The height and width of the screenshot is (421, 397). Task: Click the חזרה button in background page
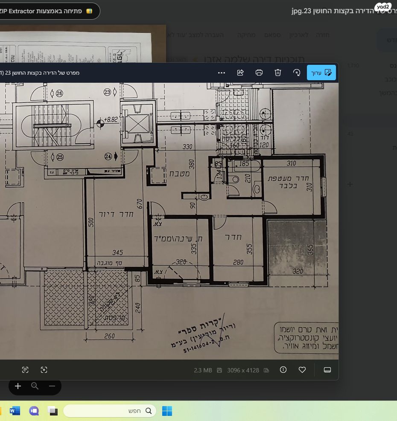tap(322, 35)
